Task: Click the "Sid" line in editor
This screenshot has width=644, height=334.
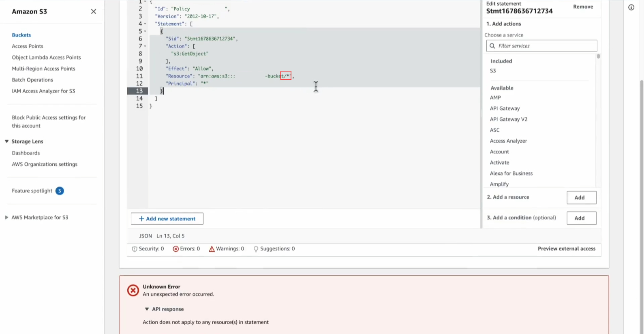Action: (x=201, y=39)
